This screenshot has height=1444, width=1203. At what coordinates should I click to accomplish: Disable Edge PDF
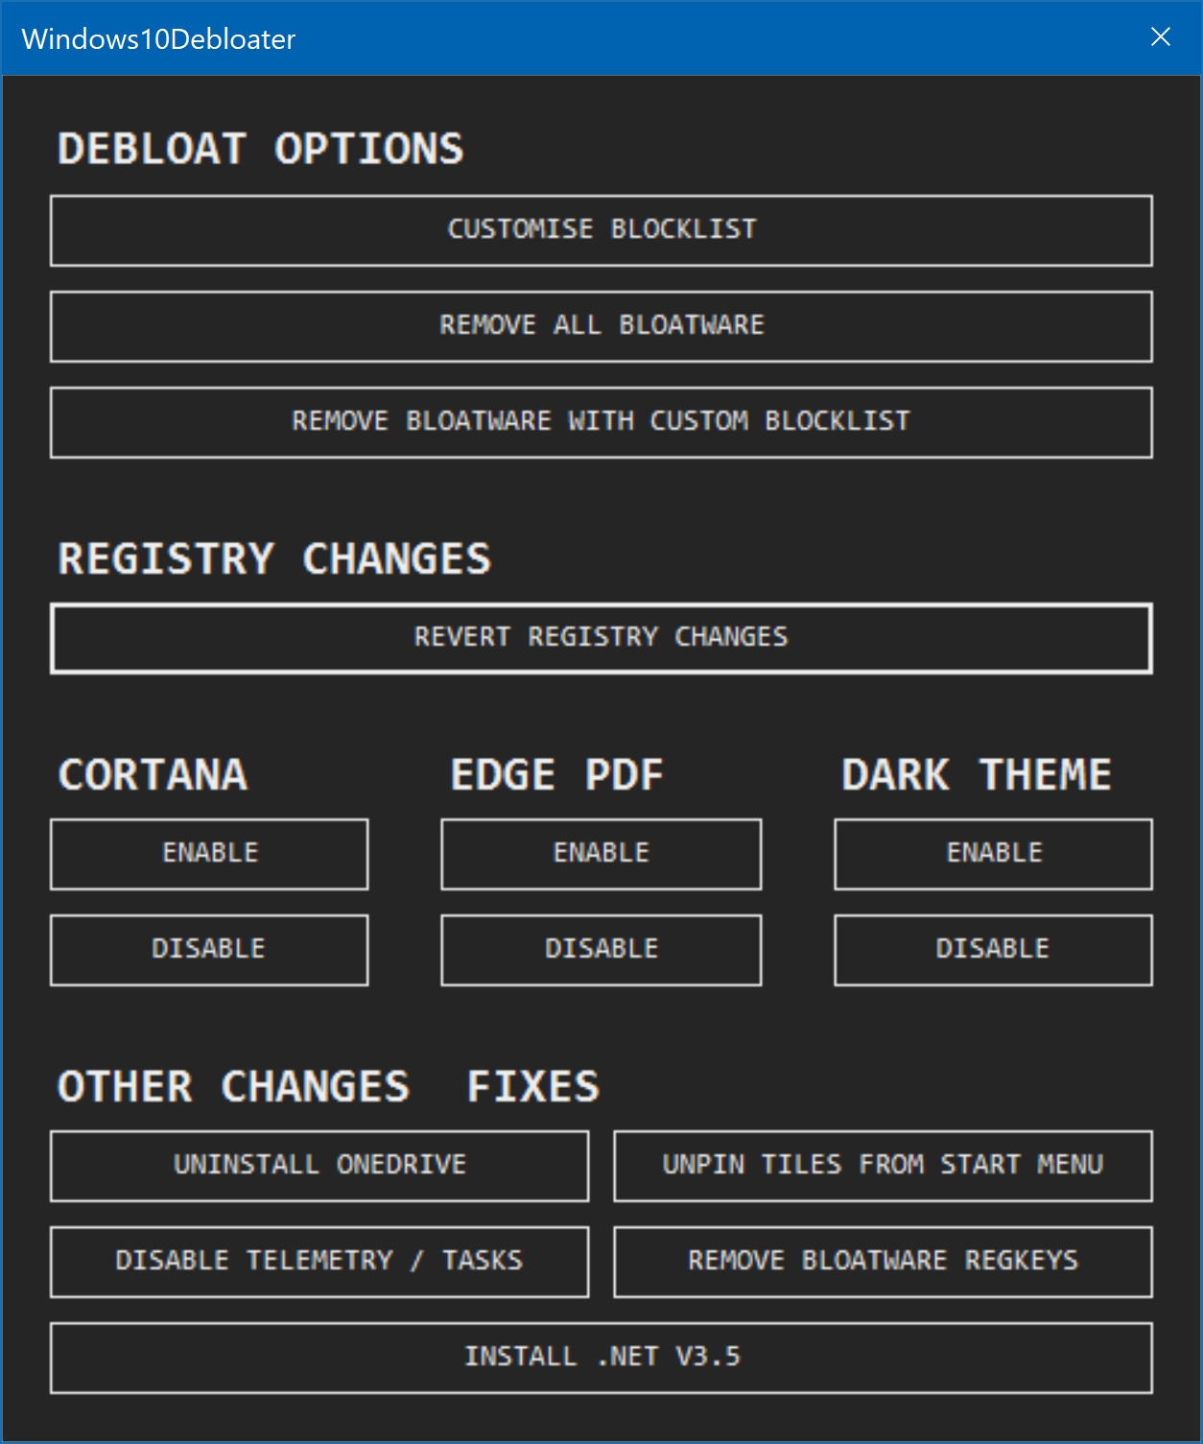pos(601,950)
